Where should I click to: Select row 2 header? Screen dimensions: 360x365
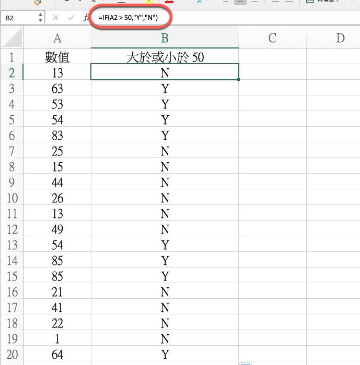(x=11, y=72)
